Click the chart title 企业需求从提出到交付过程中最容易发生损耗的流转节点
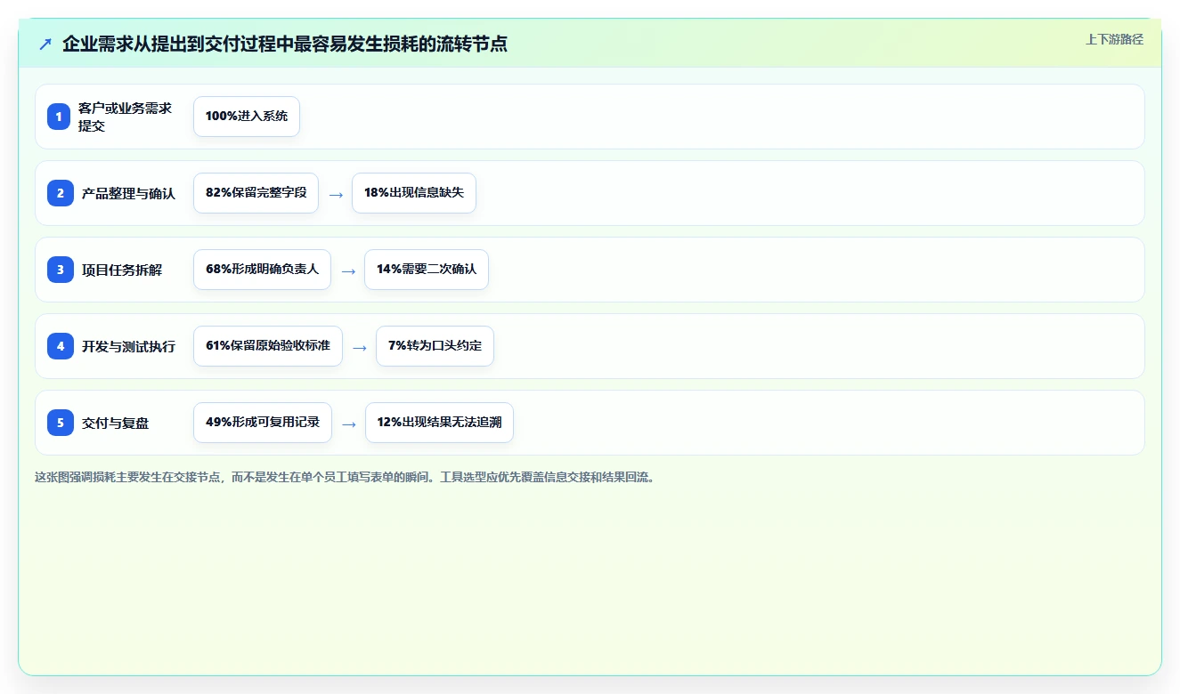This screenshot has height=694, width=1180. click(285, 44)
